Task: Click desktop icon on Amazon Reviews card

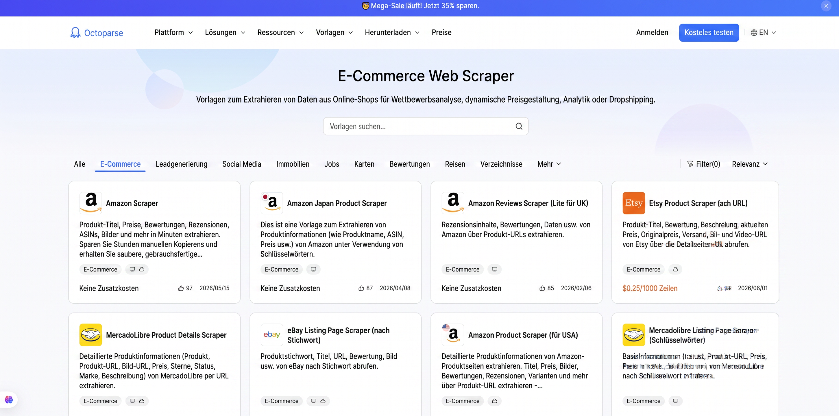Action: (x=494, y=269)
